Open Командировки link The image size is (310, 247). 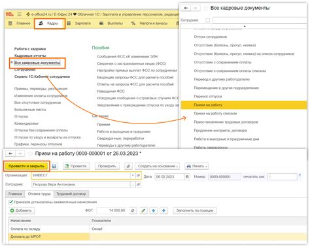(x=26, y=124)
